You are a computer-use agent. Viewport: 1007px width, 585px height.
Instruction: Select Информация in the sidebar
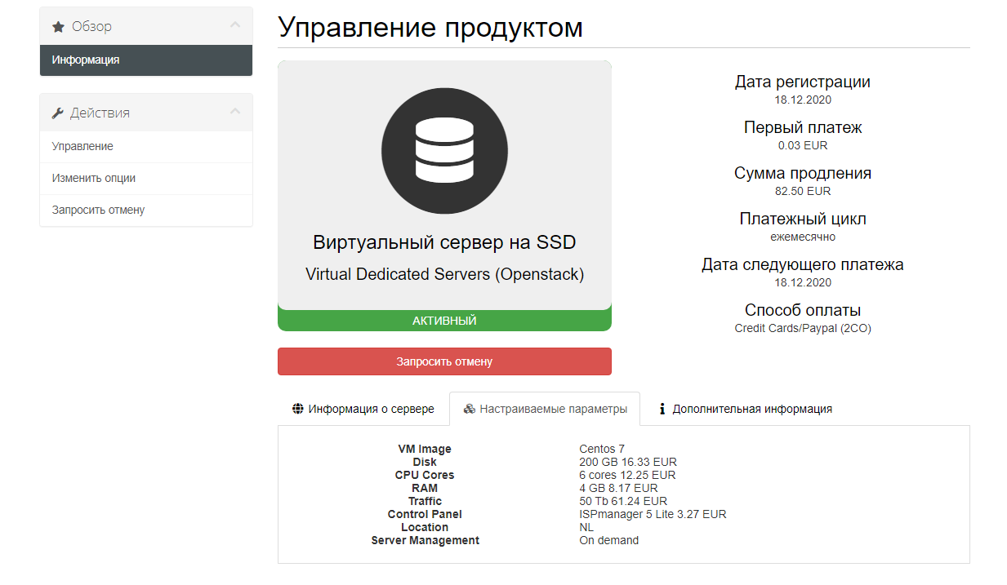pos(146,60)
